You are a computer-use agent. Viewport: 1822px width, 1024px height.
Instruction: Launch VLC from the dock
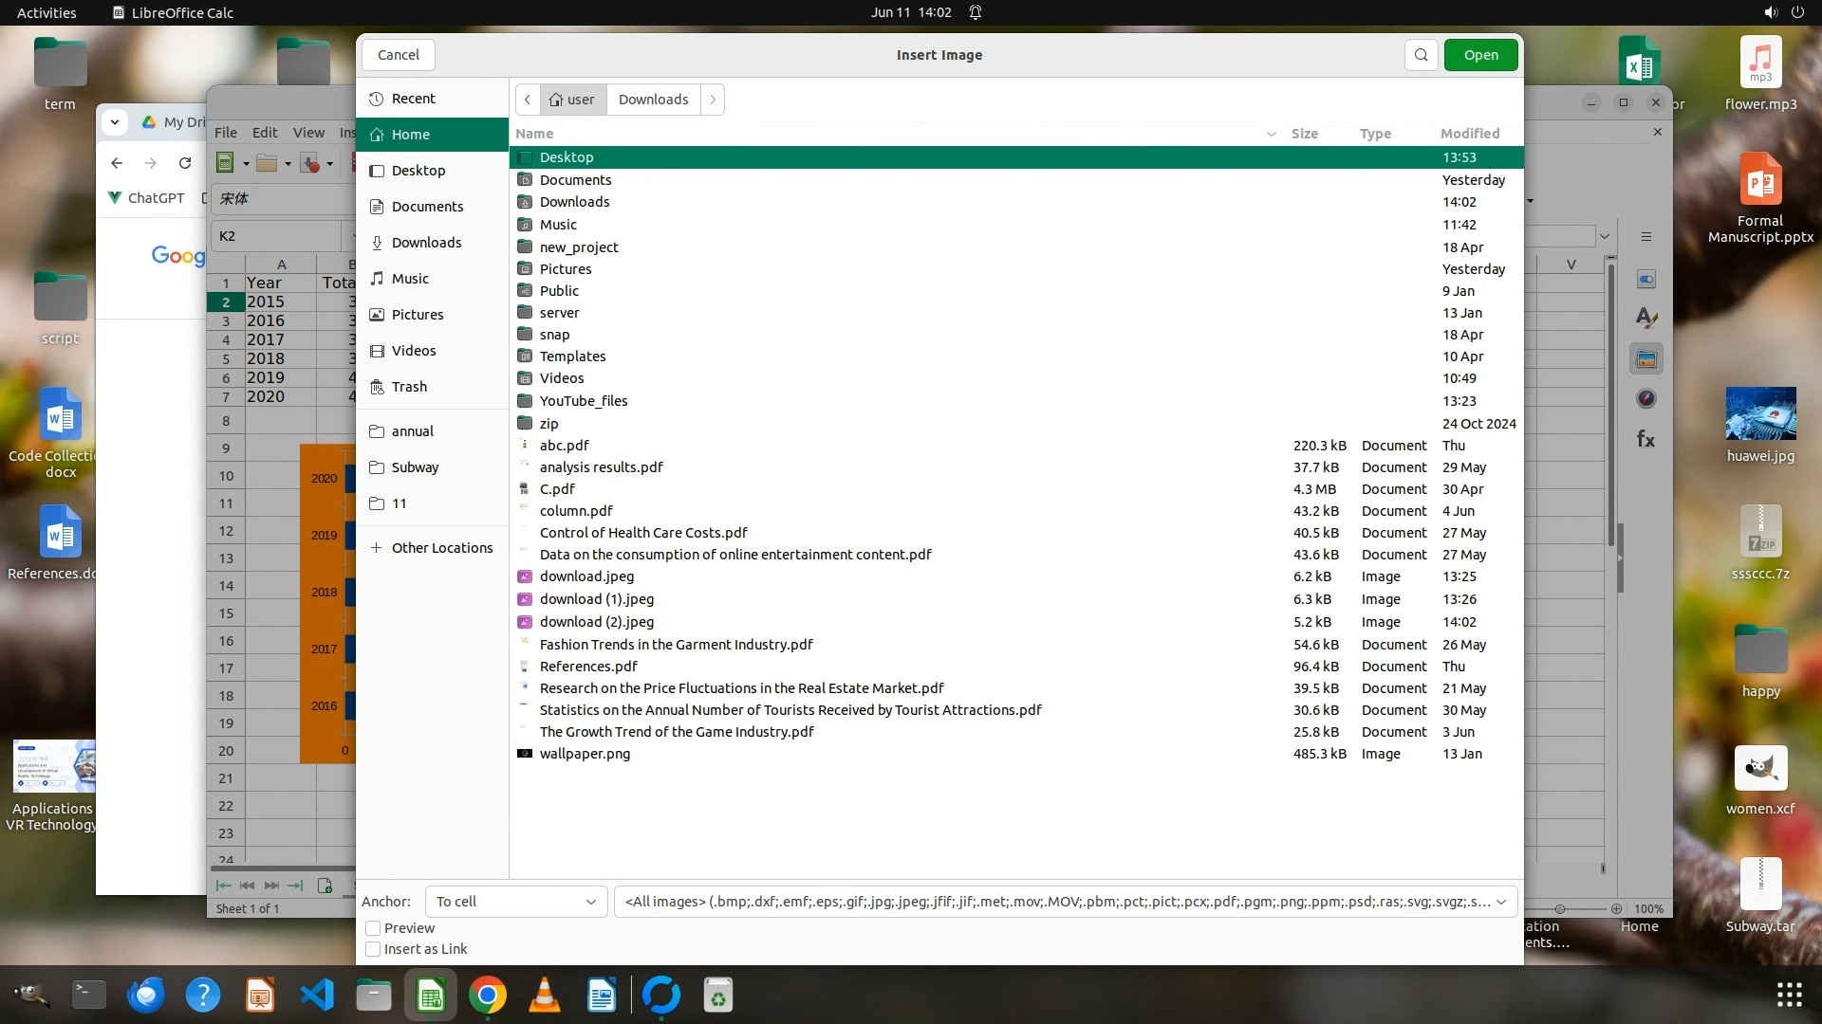point(545,996)
